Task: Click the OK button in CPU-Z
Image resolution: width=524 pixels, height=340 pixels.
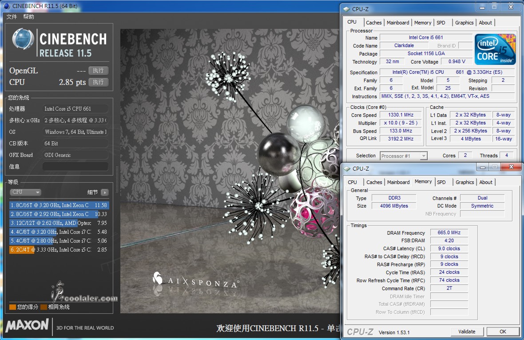Action: point(503,332)
